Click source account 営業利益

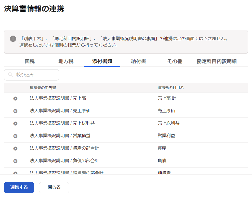(x=166, y=136)
